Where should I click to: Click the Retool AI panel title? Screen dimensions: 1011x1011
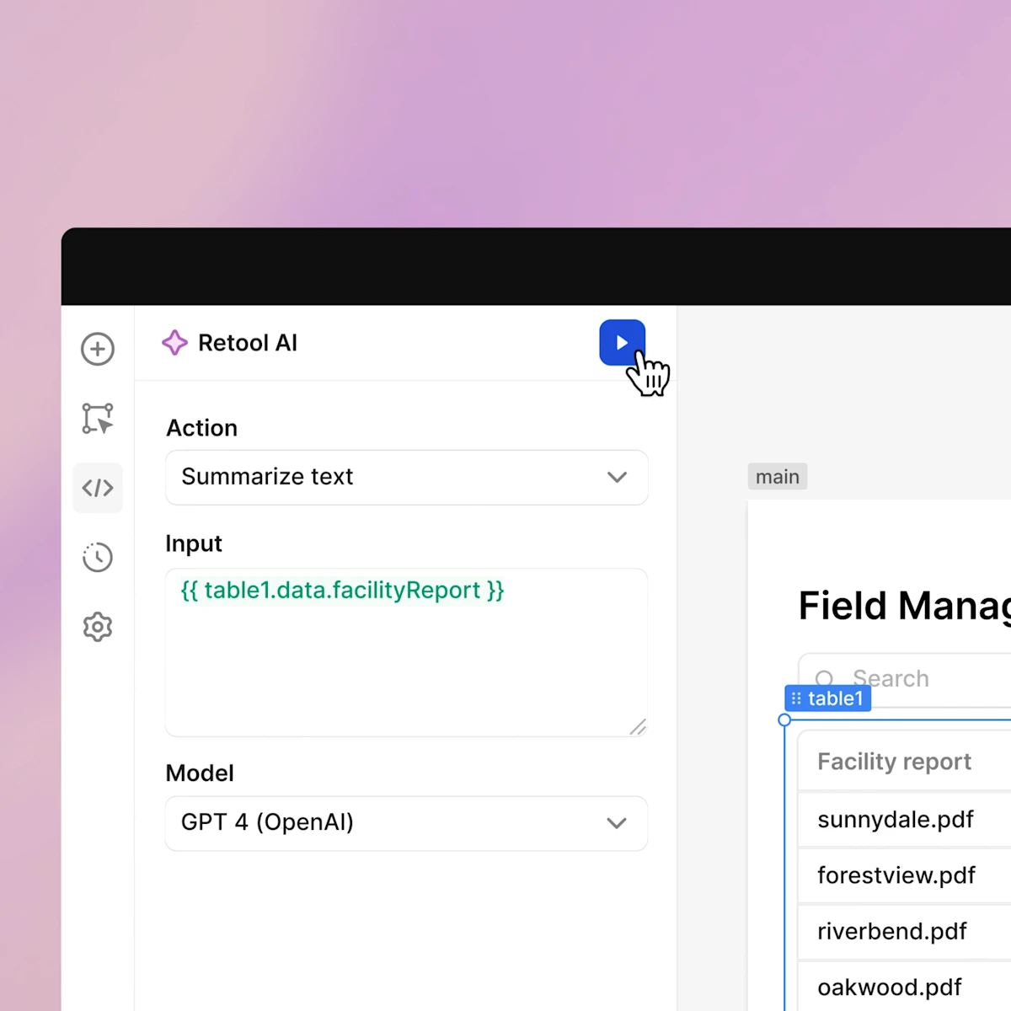pos(248,342)
